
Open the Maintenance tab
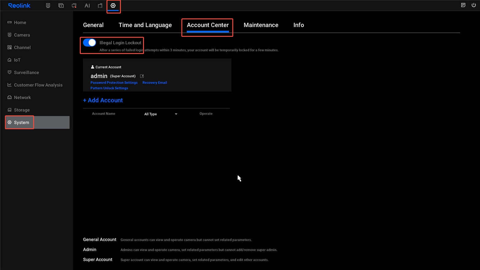261,25
